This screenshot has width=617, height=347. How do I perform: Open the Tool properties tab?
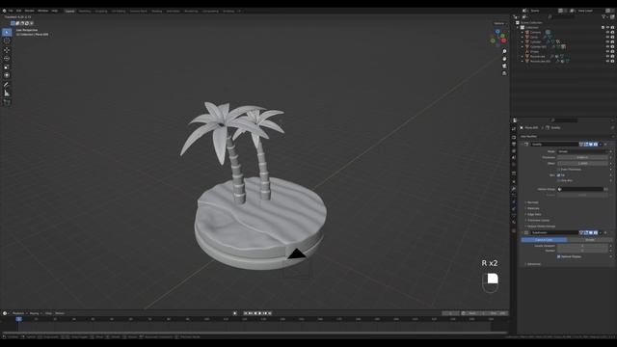coord(514,129)
